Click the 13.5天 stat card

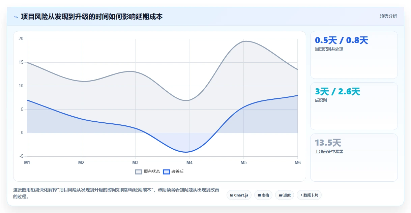pyautogui.click(x=354, y=157)
